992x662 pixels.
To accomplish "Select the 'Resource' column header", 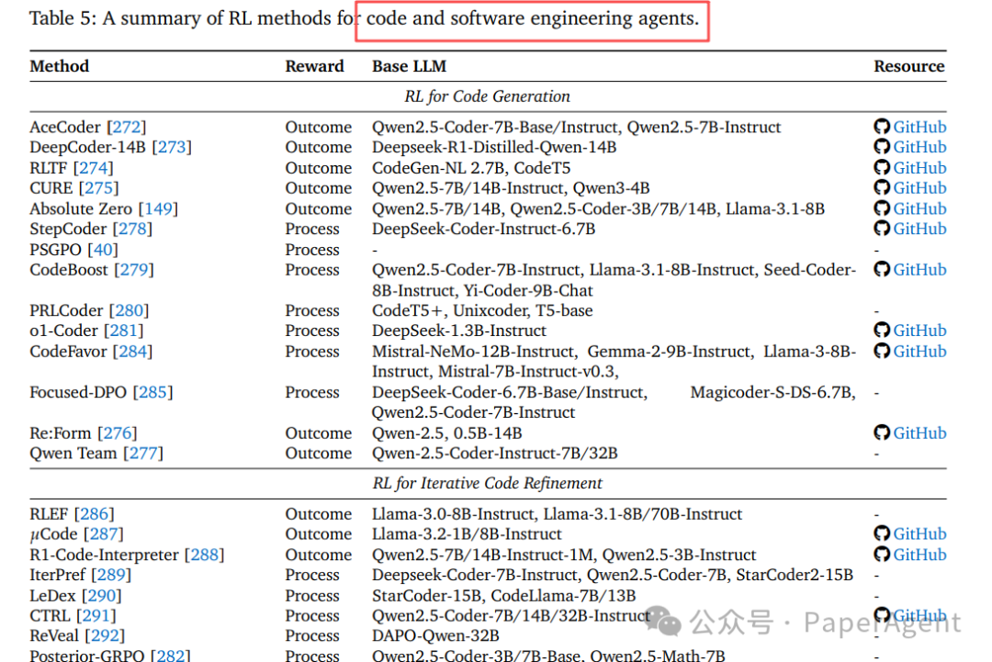I will pos(909,66).
